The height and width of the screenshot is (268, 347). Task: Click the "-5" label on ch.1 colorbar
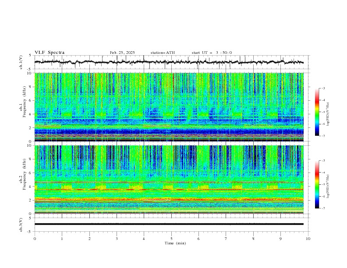[323, 112]
